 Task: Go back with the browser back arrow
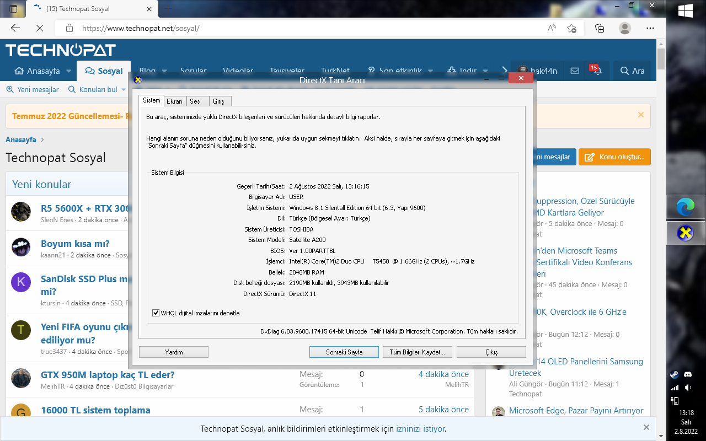[x=15, y=28]
